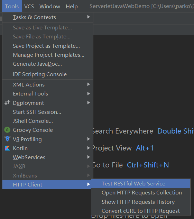Open IDE Scripting Console
The width and height of the screenshot is (194, 219).
[48, 74]
